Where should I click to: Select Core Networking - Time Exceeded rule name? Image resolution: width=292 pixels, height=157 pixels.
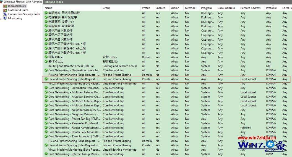pos(74,136)
